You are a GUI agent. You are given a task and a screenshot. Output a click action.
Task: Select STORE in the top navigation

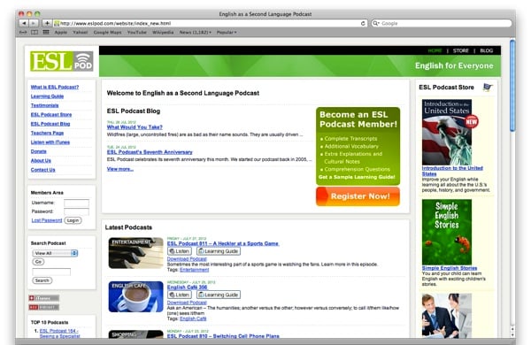click(x=461, y=50)
